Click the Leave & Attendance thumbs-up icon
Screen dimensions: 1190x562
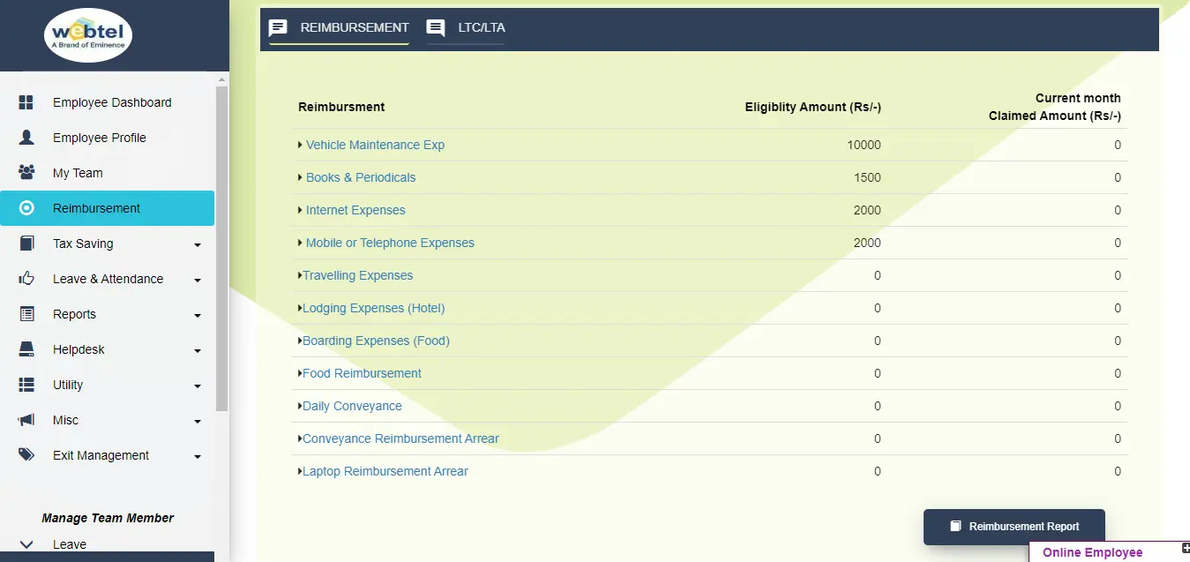point(26,279)
